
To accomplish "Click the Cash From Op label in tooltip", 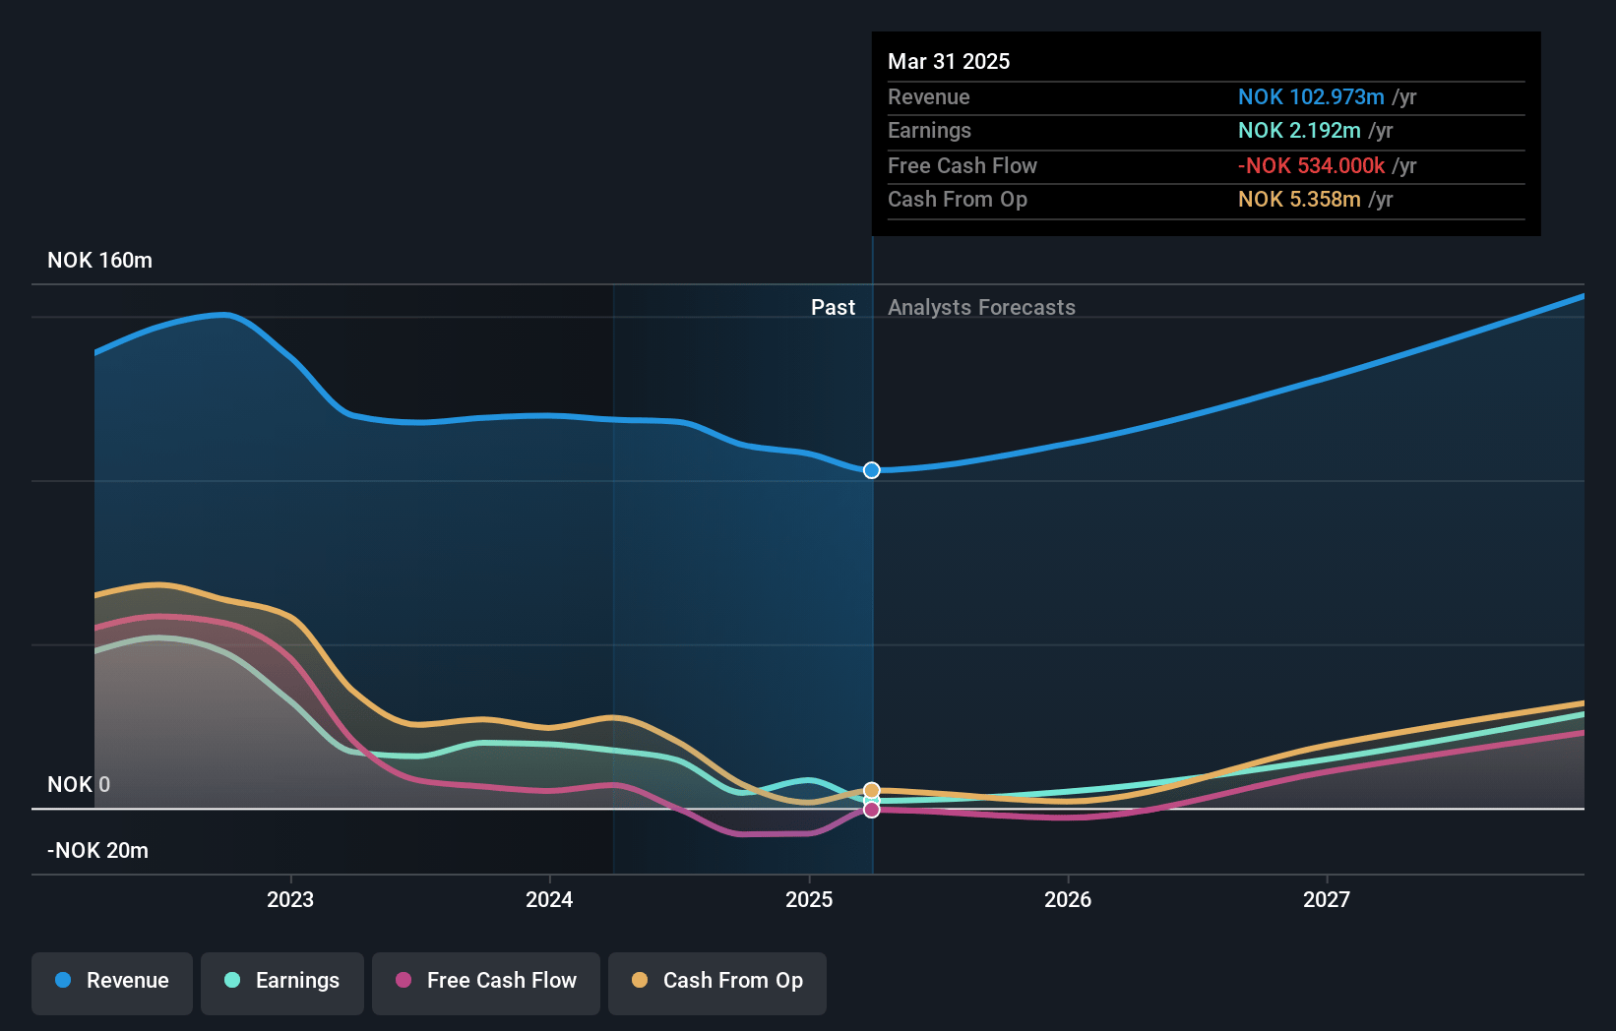I will click(x=958, y=200).
